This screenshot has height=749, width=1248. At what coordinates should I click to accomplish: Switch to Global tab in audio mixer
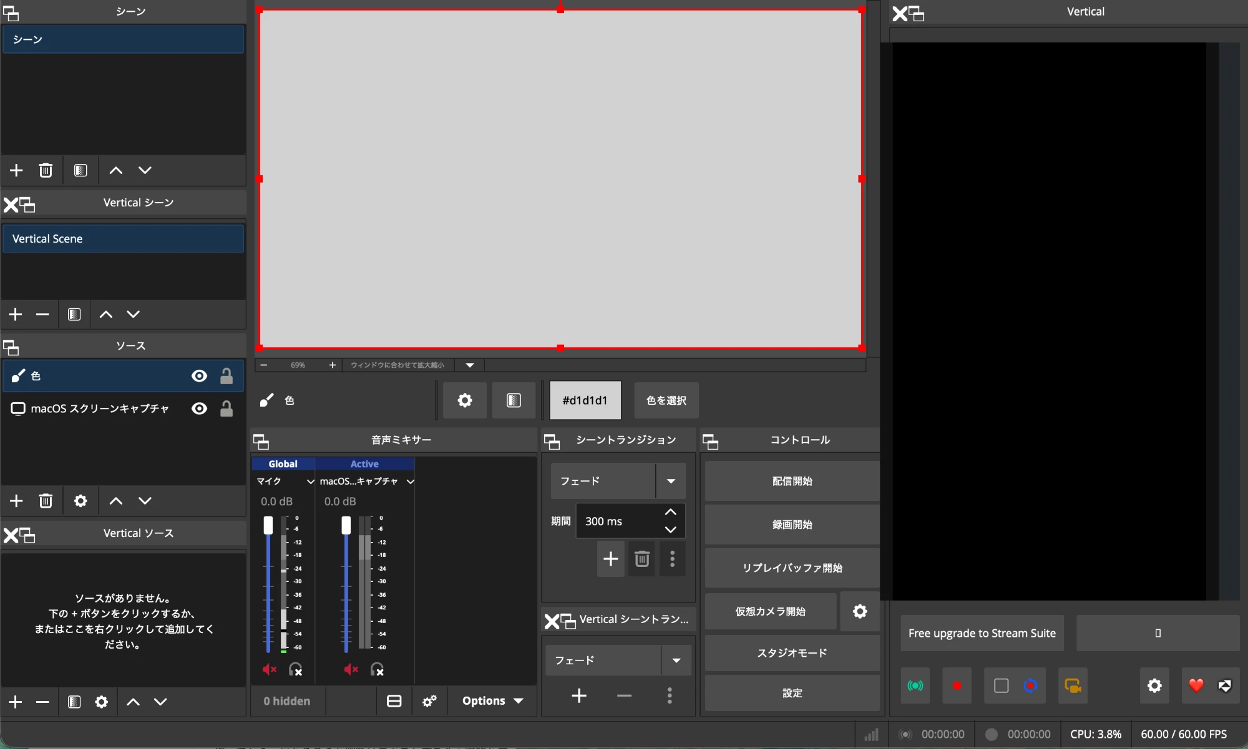click(283, 464)
